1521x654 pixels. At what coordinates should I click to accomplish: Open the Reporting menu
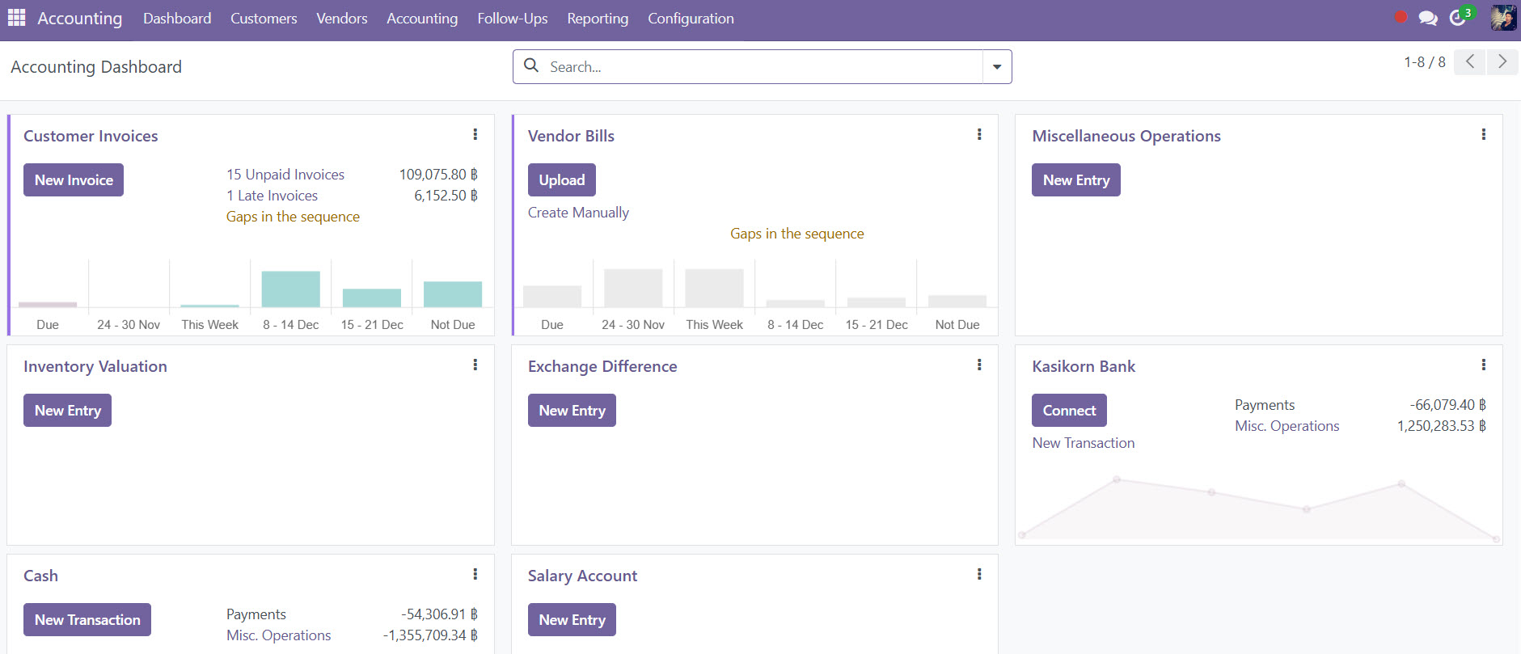point(597,19)
